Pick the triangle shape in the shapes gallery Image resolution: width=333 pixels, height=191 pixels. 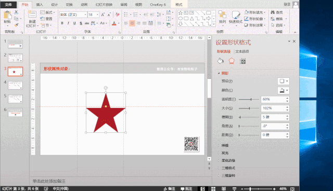[192, 19]
